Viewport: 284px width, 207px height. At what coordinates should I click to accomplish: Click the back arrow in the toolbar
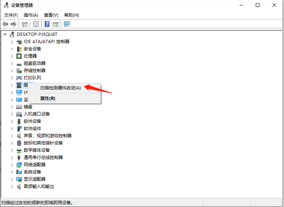(x=6, y=24)
